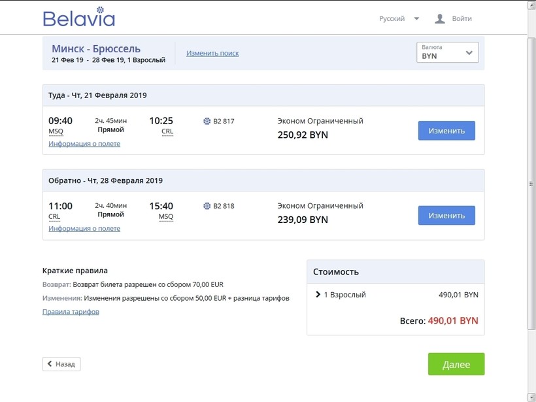Click Войти to sign in
The height and width of the screenshot is (402, 536).
coord(461,19)
